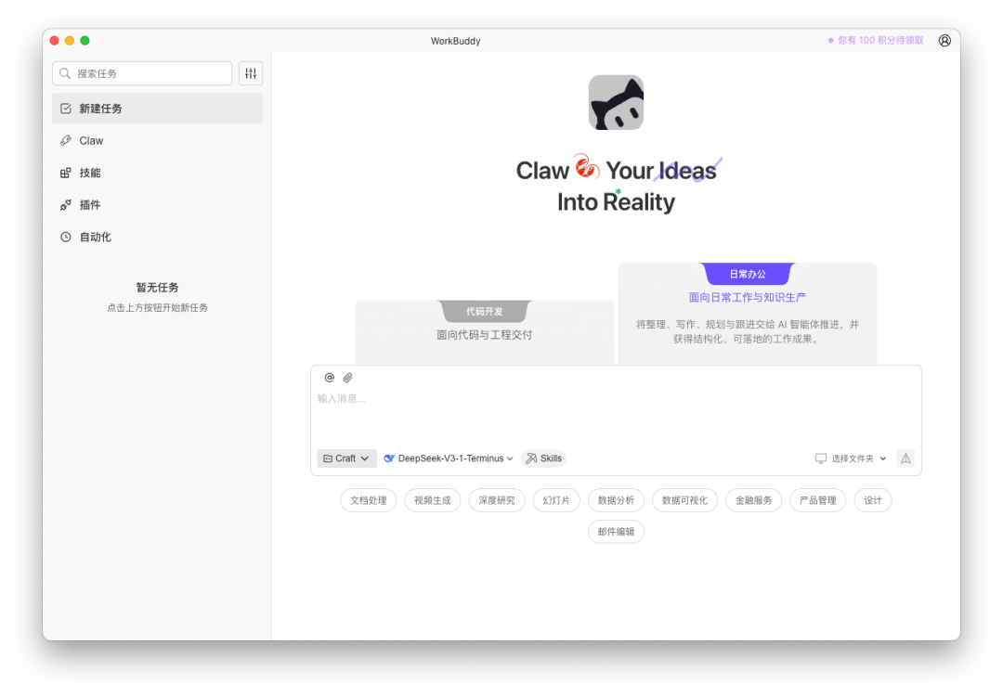Attach a file with the paperclip icon
The width and height of the screenshot is (1003, 697).
[x=348, y=378]
